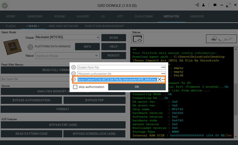Click the log panel vertical scrollbar
This screenshot has height=145, width=238.
[235, 93]
